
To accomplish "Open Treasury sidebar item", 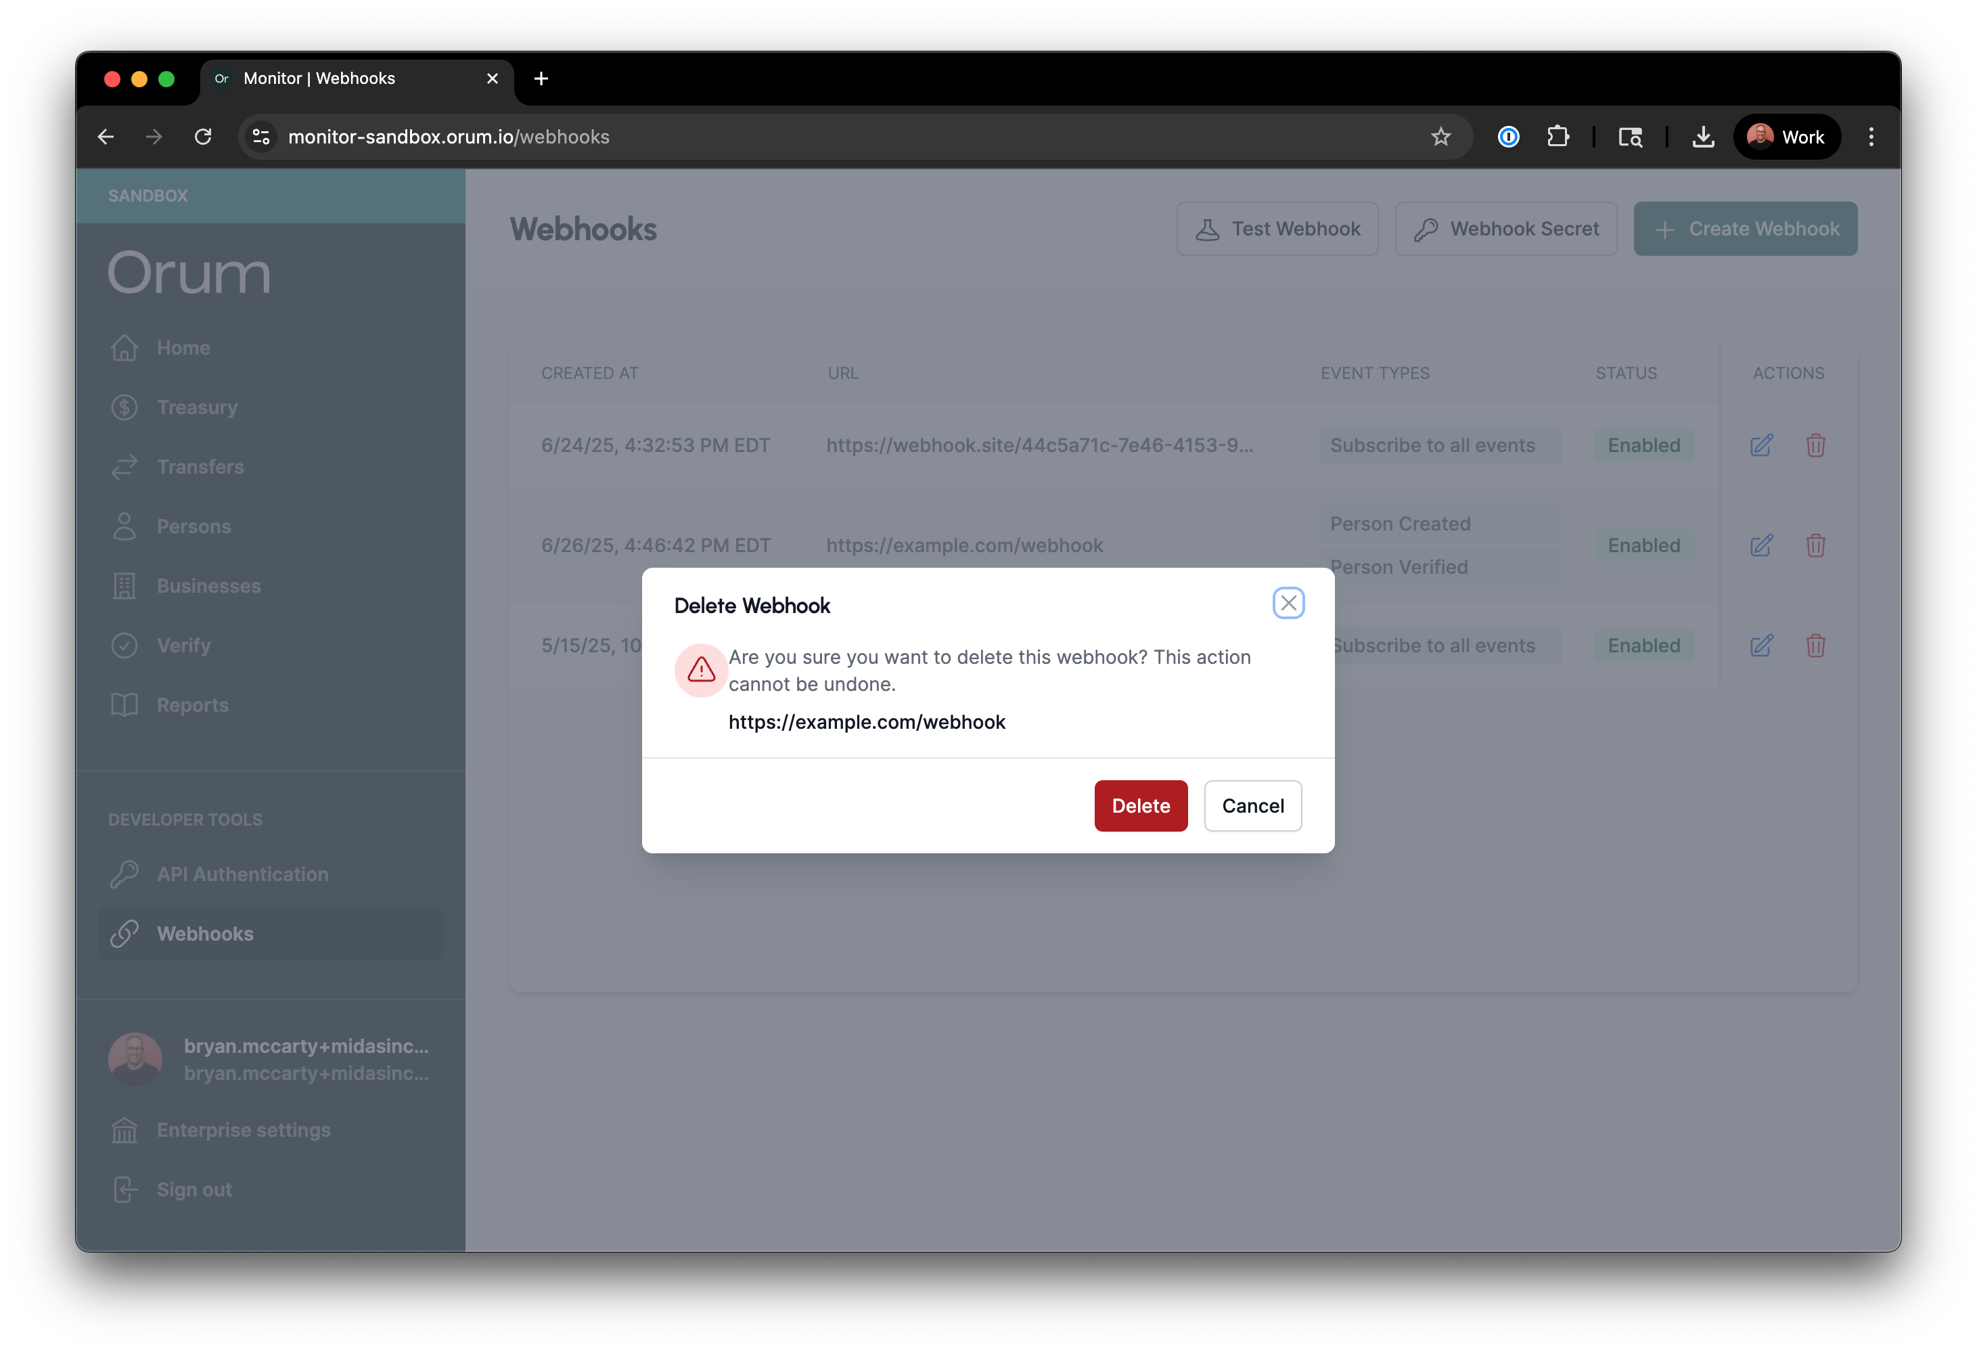I will click(196, 407).
